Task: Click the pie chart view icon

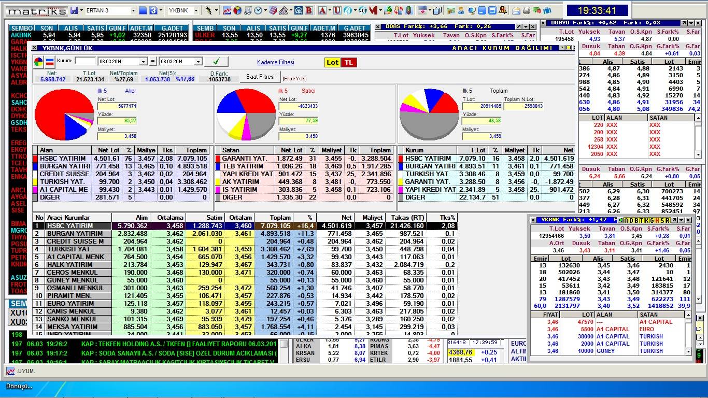Action: coord(39,62)
